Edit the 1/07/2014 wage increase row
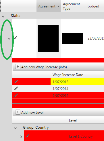 [x=16, y=88]
